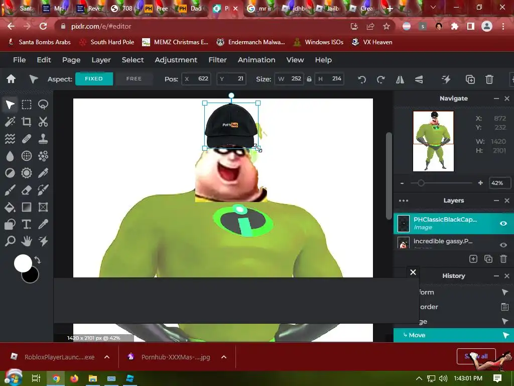Select the Fill bucket tool
The image size is (514, 386).
(x=10, y=207)
